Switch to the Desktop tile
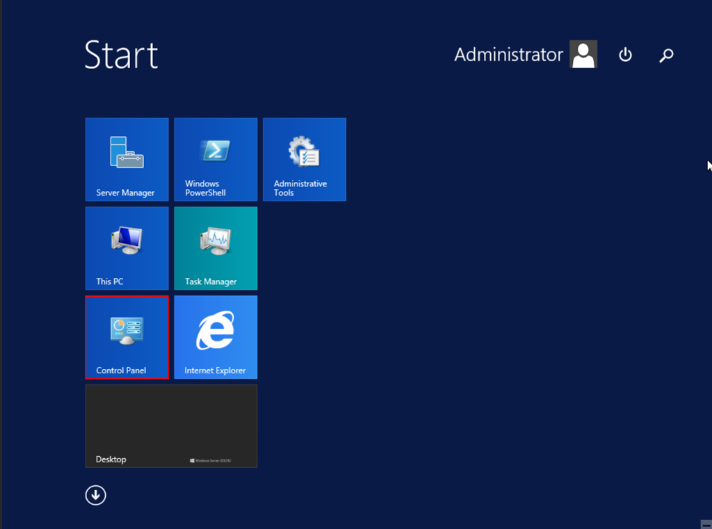 point(171,426)
